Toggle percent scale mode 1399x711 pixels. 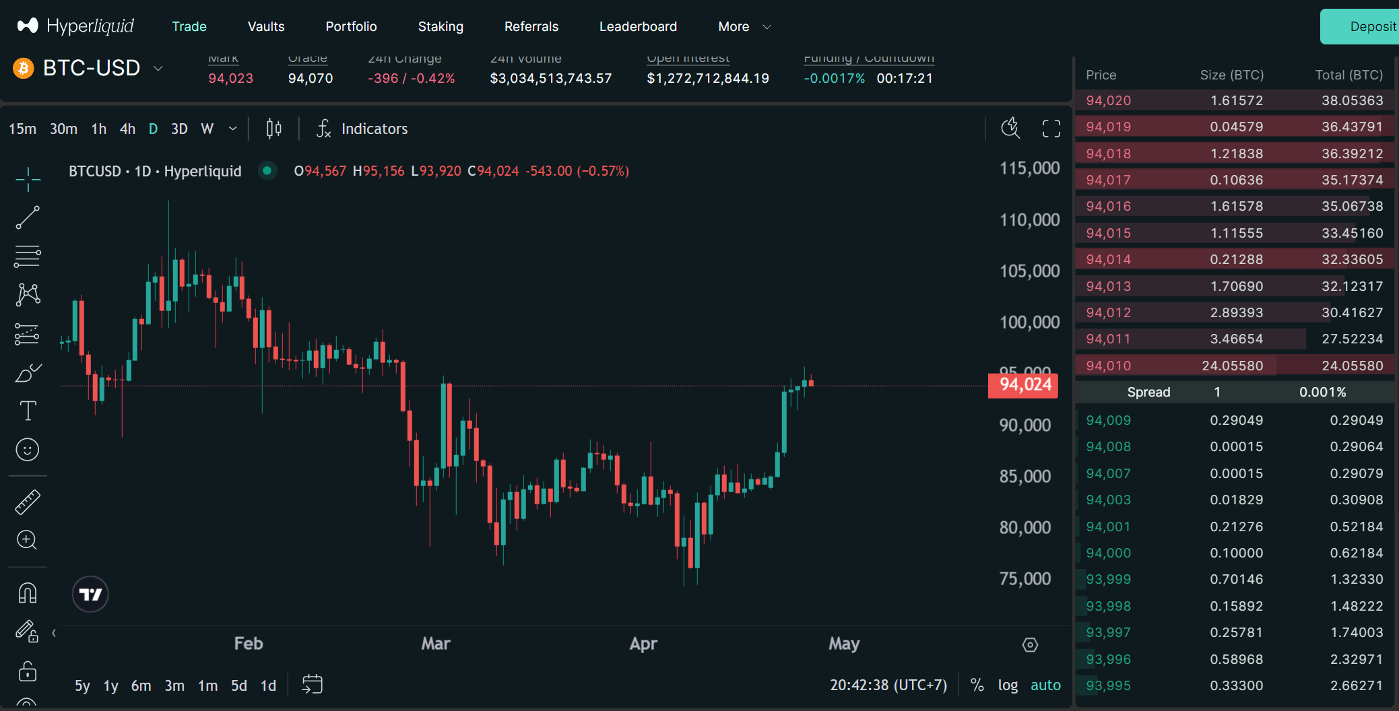coord(977,685)
